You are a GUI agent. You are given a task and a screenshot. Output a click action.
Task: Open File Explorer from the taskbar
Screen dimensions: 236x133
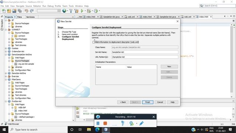pos(89,130)
